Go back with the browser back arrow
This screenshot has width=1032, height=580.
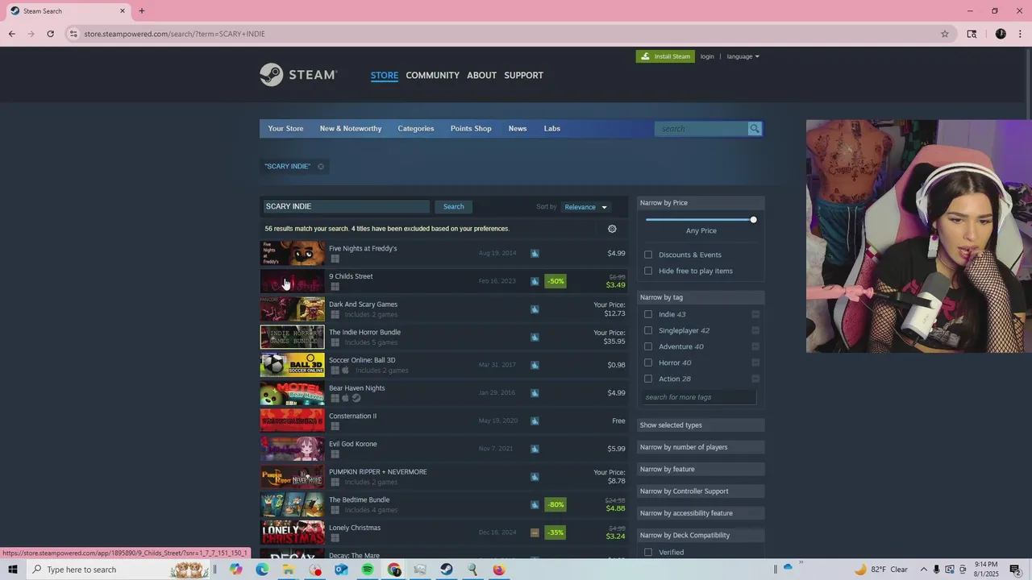(11, 34)
